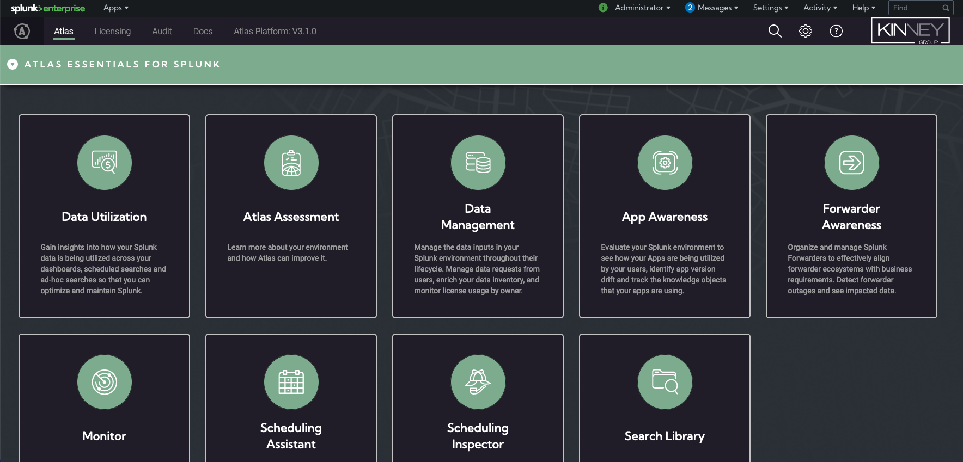This screenshot has width=963, height=462.
Task: Open the Scheduling Inspector title link
Action: click(478, 436)
